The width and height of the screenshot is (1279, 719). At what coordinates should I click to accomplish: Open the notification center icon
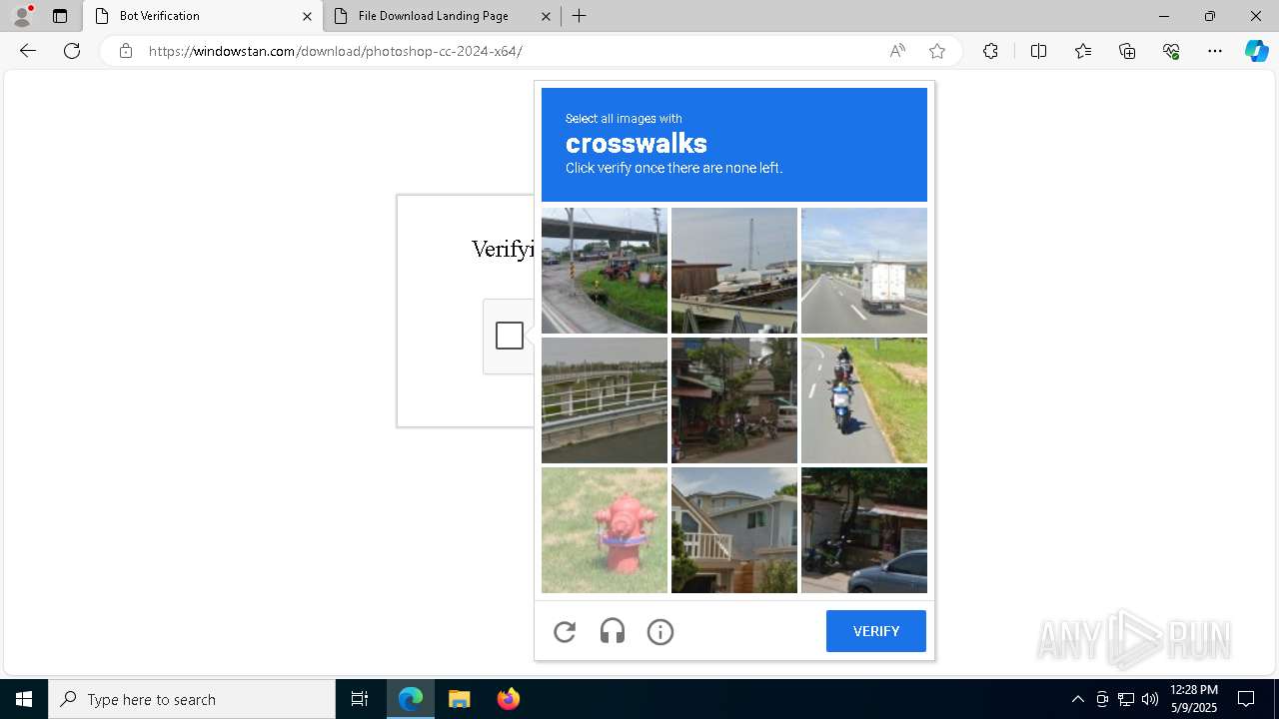click(1246, 699)
